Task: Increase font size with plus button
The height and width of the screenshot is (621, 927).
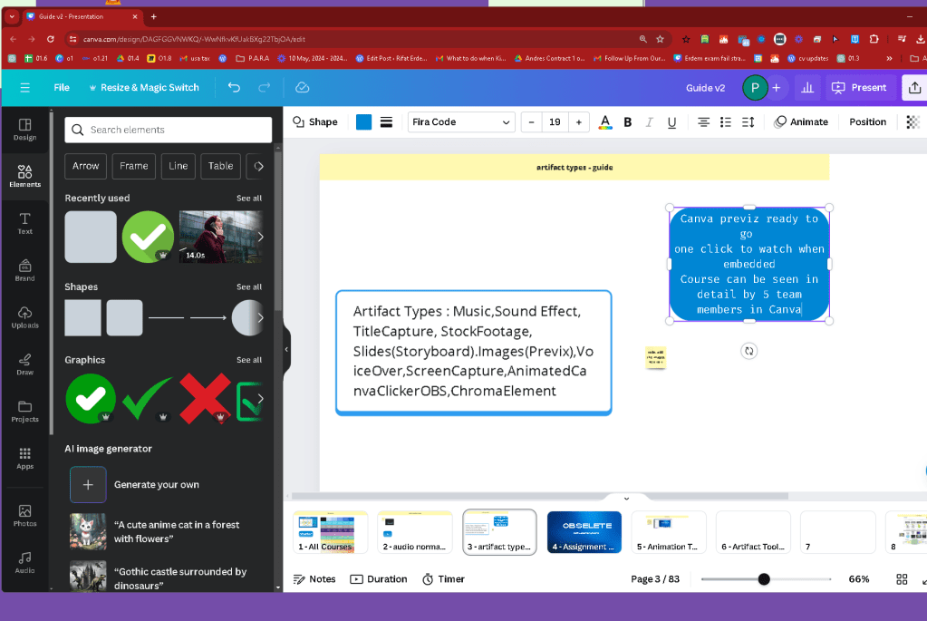Action: tap(579, 121)
